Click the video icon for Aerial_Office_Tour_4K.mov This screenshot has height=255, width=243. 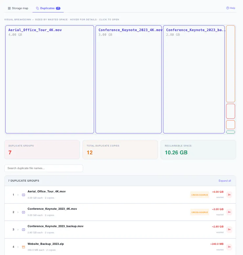point(23,195)
